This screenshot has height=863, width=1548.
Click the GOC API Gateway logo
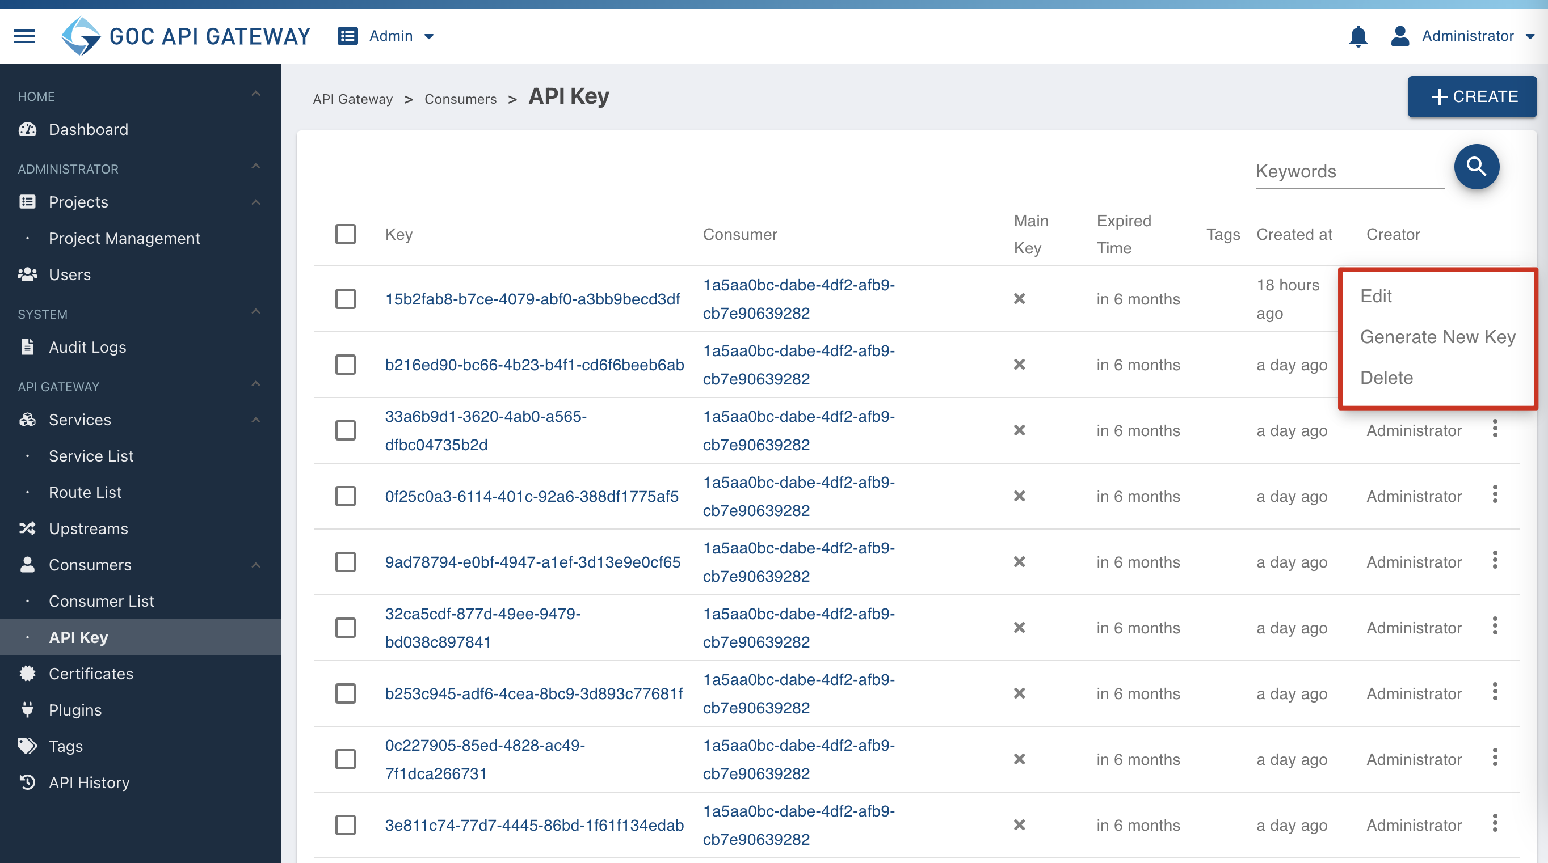pyautogui.click(x=186, y=36)
